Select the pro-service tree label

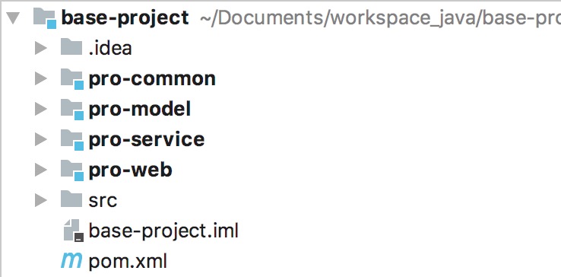tap(147, 140)
